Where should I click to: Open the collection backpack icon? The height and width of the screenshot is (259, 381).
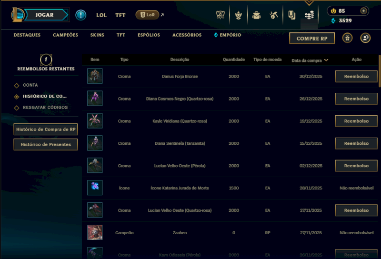(x=256, y=15)
